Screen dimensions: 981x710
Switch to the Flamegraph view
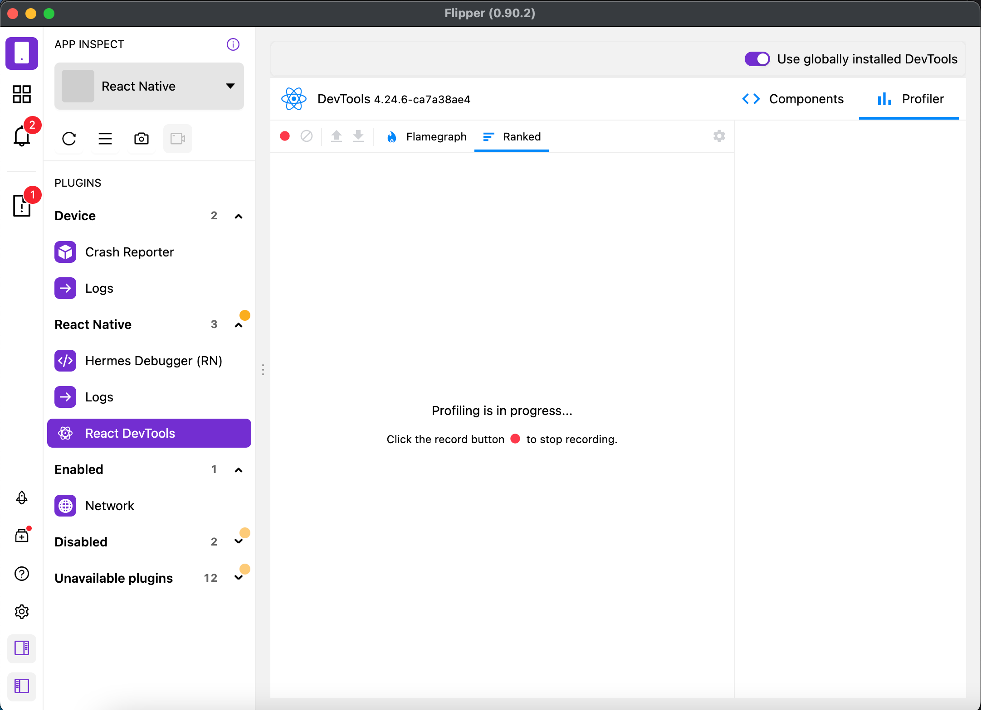[426, 136]
